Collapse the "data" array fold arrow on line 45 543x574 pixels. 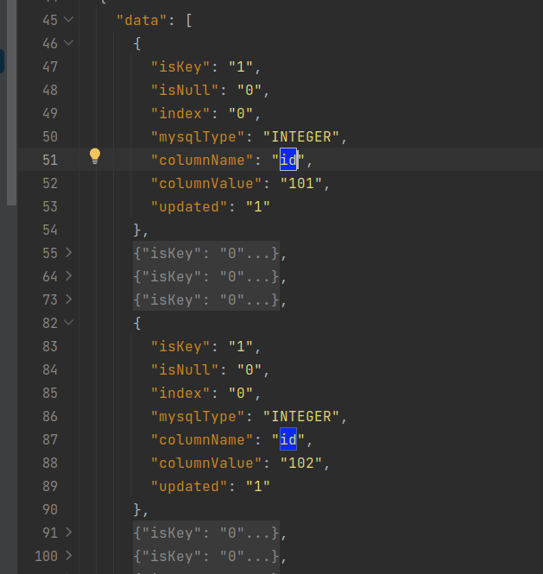pyautogui.click(x=68, y=19)
